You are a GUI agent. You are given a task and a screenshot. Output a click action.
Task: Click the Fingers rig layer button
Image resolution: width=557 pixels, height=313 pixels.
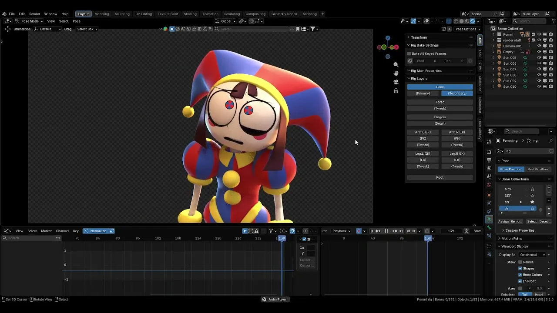click(x=440, y=117)
